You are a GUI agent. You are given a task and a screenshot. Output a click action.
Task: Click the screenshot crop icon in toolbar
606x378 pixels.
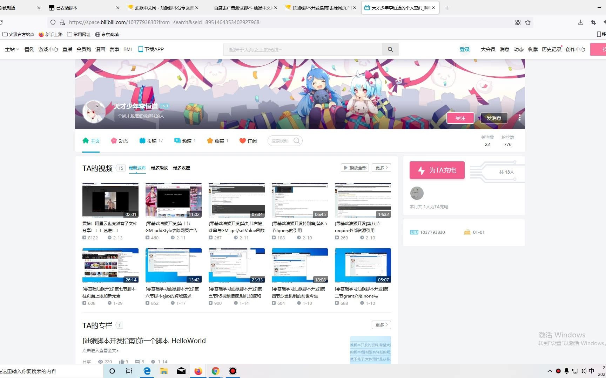coord(593,22)
